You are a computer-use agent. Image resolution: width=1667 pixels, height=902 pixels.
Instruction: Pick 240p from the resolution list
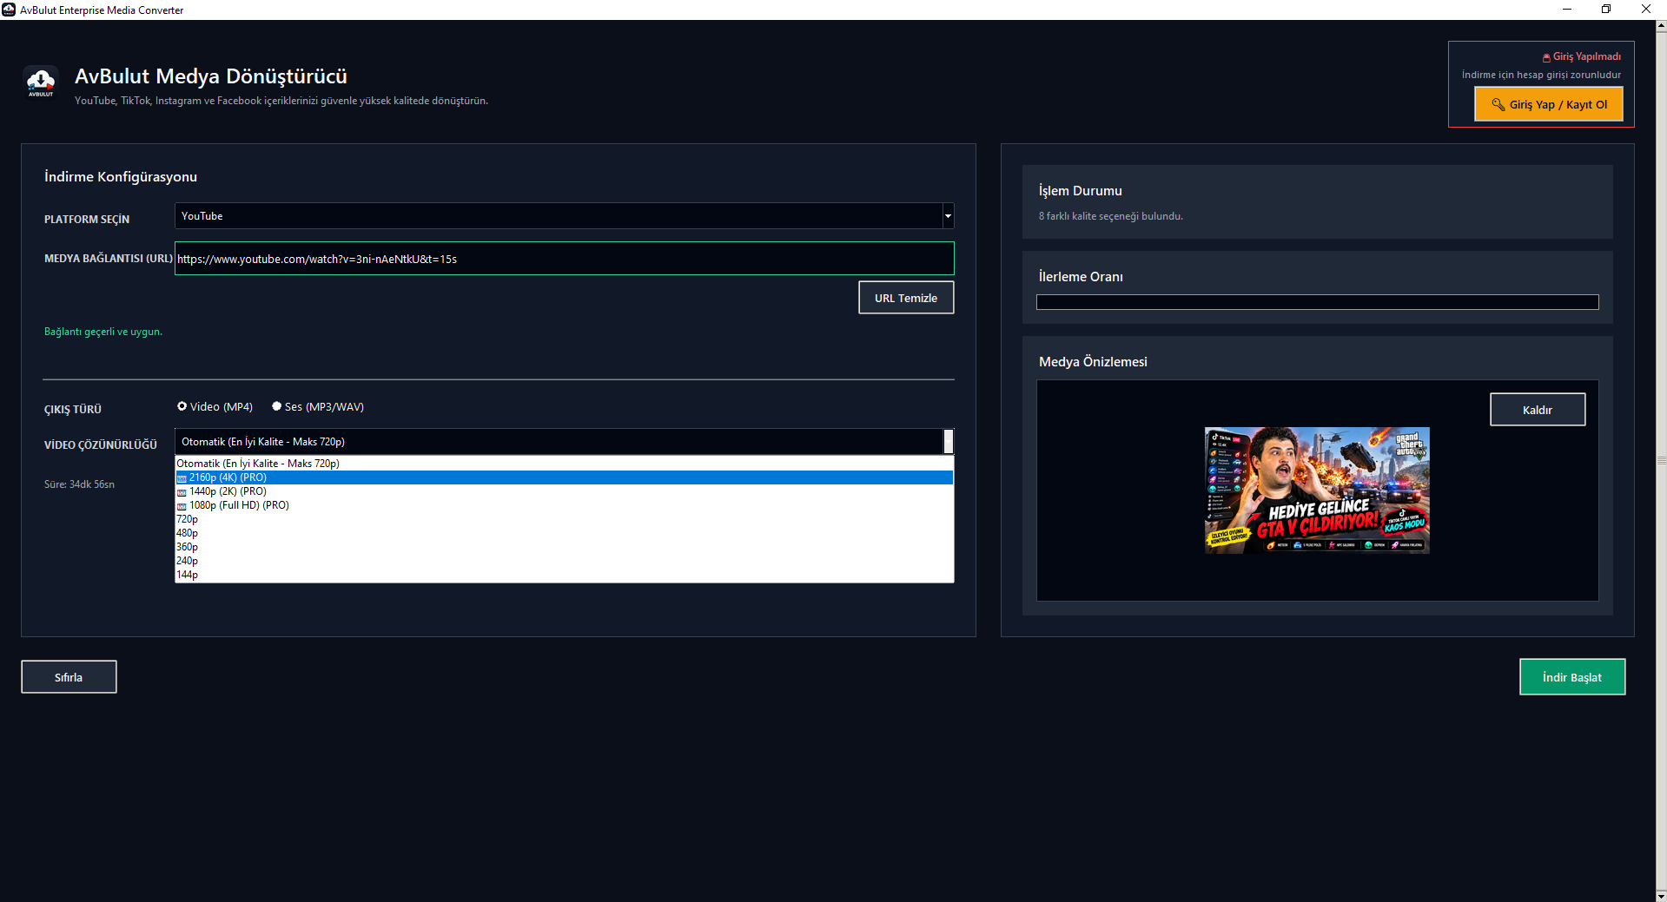[565, 561]
